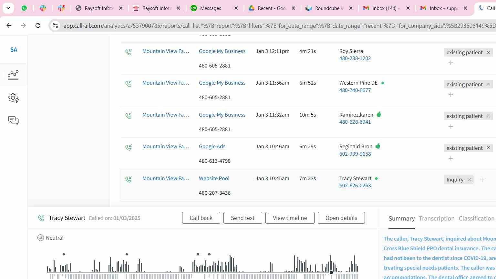Add a tag to Roy Sierra call
Screen dimensions: 496x279
tap(451, 63)
